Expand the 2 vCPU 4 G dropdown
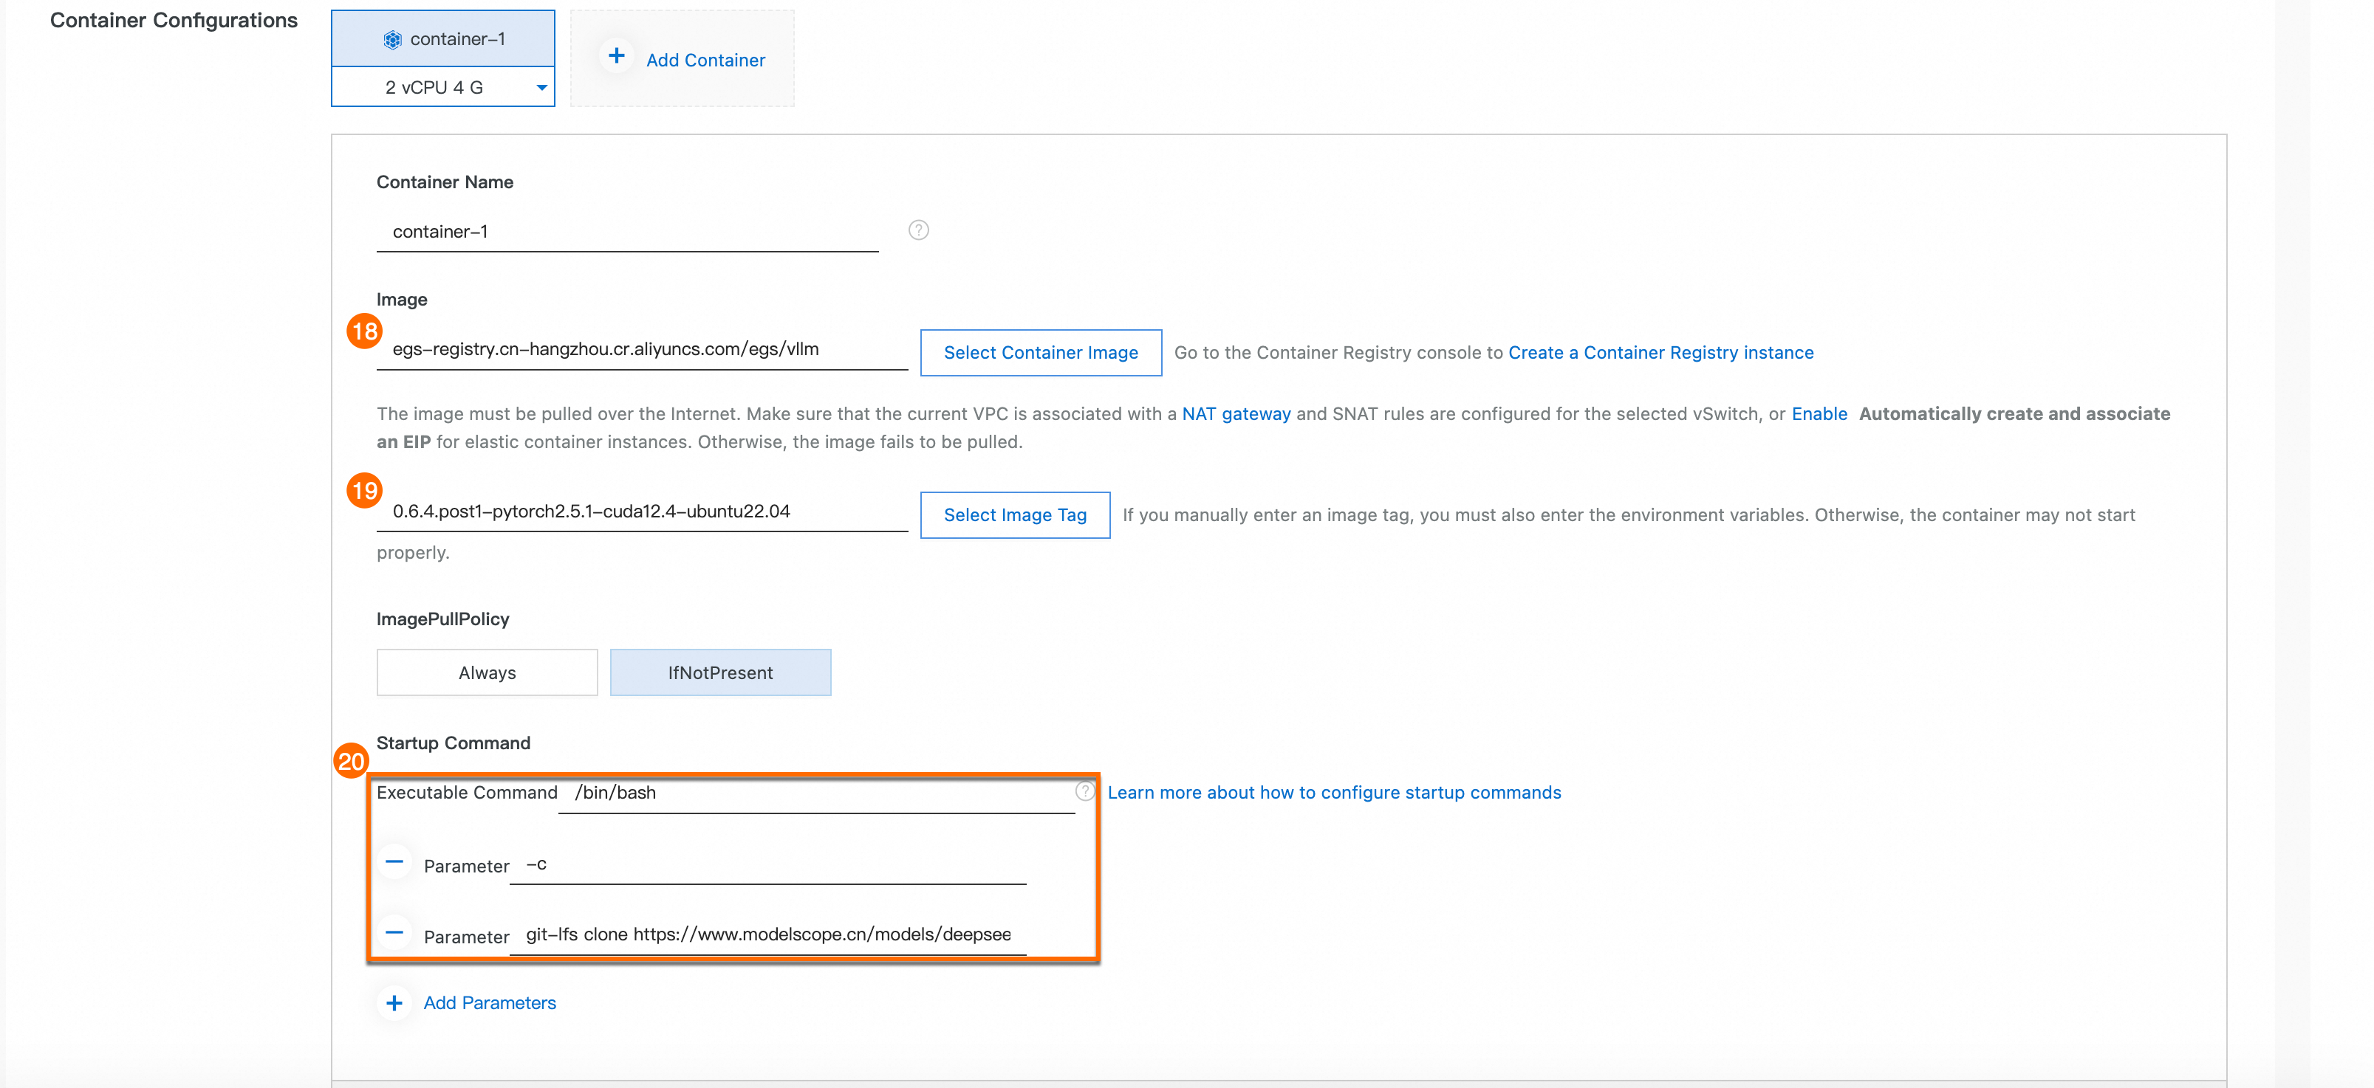Viewport: 2374px width, 1088px height. tap(541, 88)
